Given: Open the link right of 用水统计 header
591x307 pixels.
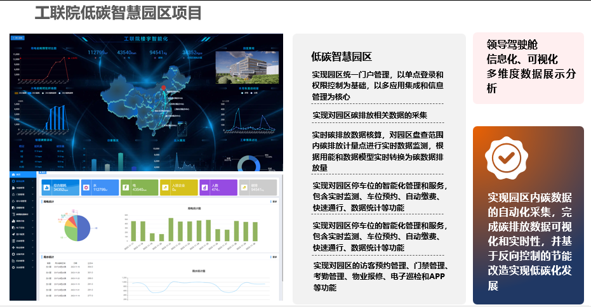Looking at the screenshot, I should click(x=275, y=257).
